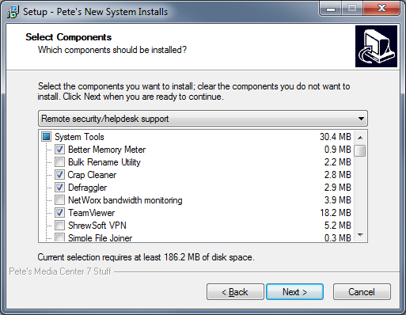Go back with the Back button
Image resolution: width=406 pixels, height=315 pixels.
pos(235,292)
